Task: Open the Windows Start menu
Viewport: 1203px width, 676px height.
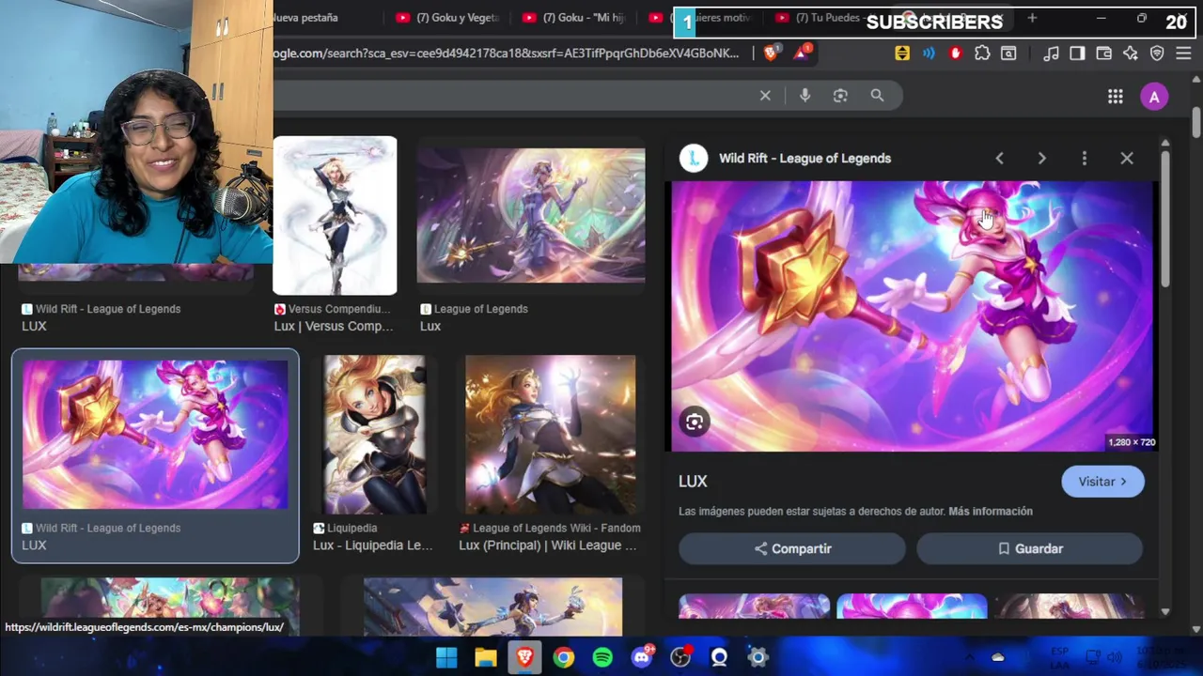Action: click(446, 657)
